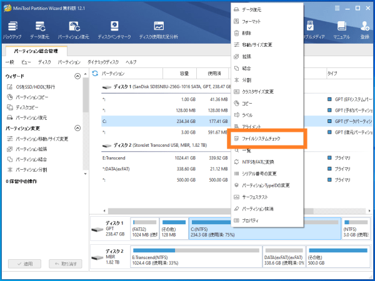
Task: Open the ディスク menu
Action: 44,62
